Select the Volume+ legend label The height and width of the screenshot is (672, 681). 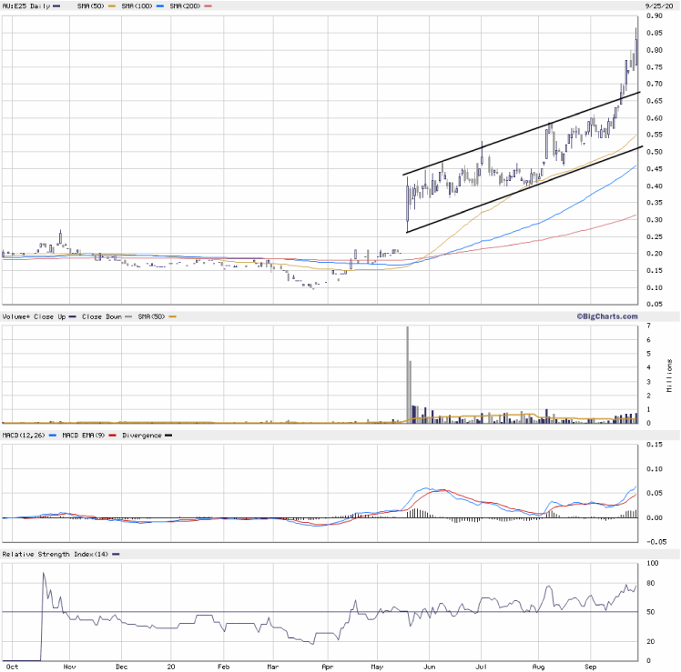point(17,316)
